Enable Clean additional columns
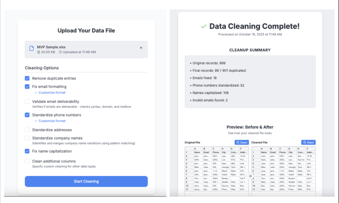This screenshot has width=339, height=203. click(x=27, y=161)
